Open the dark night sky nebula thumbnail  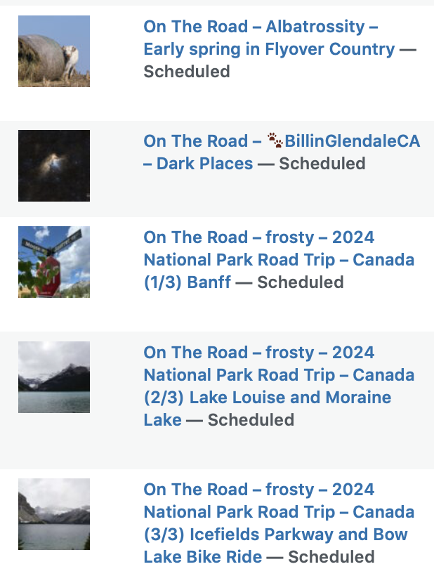[54, 166]
